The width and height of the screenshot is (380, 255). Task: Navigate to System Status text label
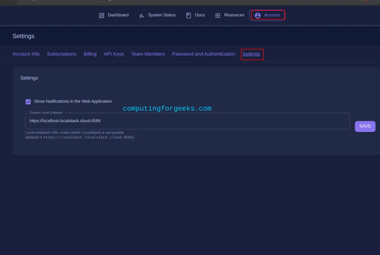click(162, 15)
